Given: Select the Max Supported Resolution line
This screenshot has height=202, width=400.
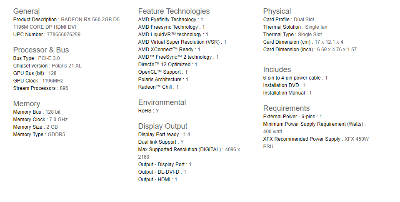Looking at the screenshot, I should [189, 150].
